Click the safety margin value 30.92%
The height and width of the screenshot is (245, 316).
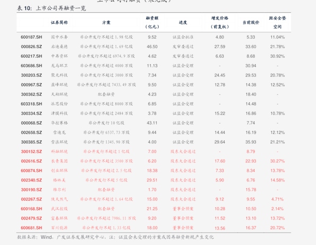tap(278, 56)
